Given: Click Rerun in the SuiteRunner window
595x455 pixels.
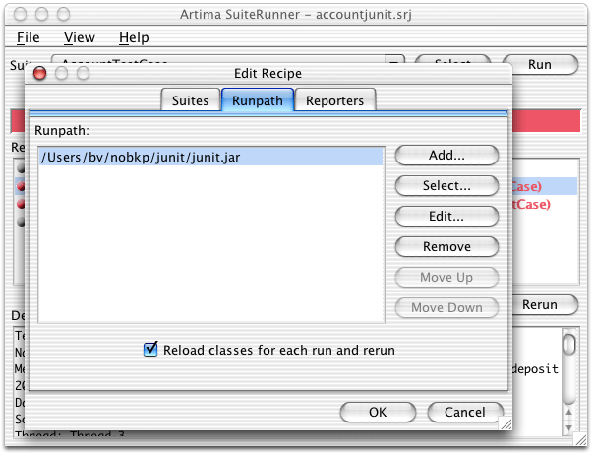Looking at the screenshot, I should [x=545, y=305].
